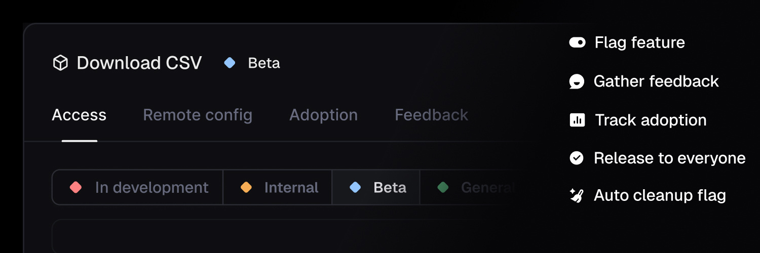This screenshot has height=253, width=760.
Task: Select the Internal stage option
Action: pos(278,187)
